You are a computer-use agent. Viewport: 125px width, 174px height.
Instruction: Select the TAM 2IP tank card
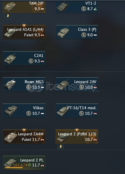[x=24, y=7]
